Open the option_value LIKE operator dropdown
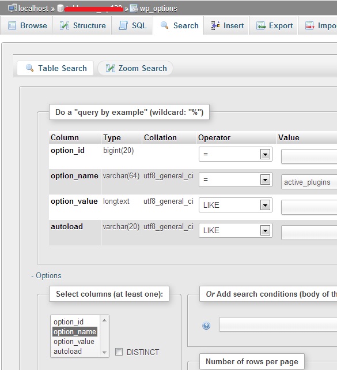337x370 pixels. [x=236, y=205]
